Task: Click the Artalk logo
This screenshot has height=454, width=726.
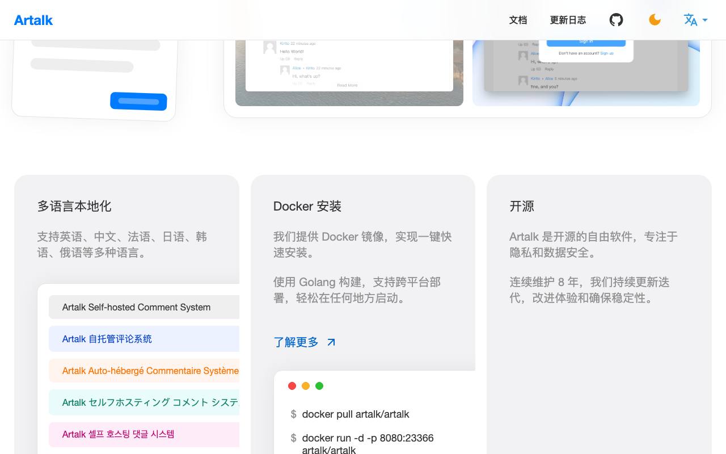Action: [x=33, y=20]
